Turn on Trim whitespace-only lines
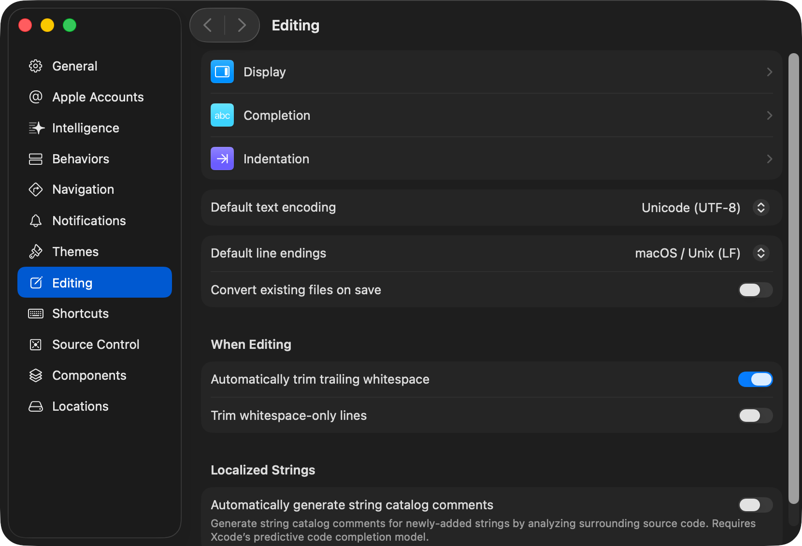802x546 pixels. click(755, 416)
